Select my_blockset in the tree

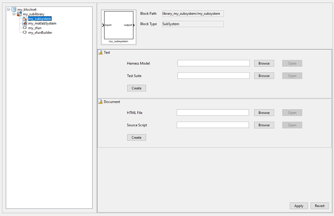click(27, 10)
